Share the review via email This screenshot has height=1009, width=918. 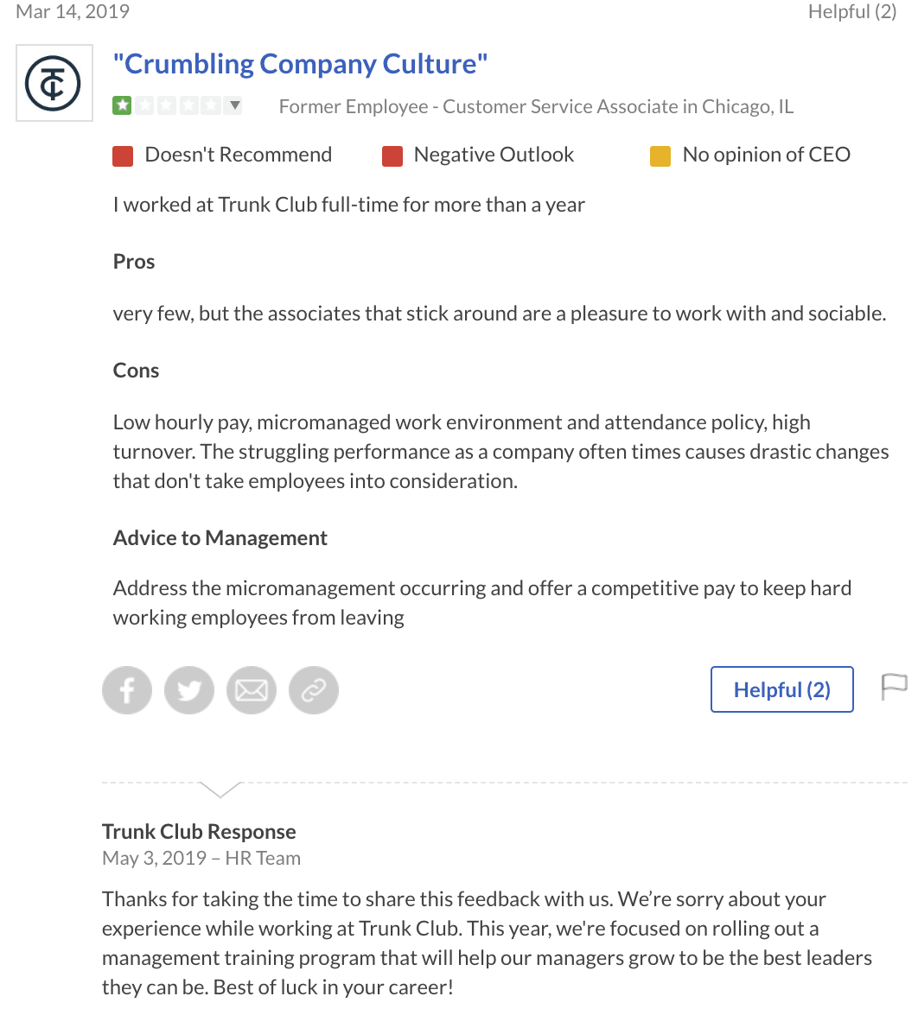click(252, 689)
